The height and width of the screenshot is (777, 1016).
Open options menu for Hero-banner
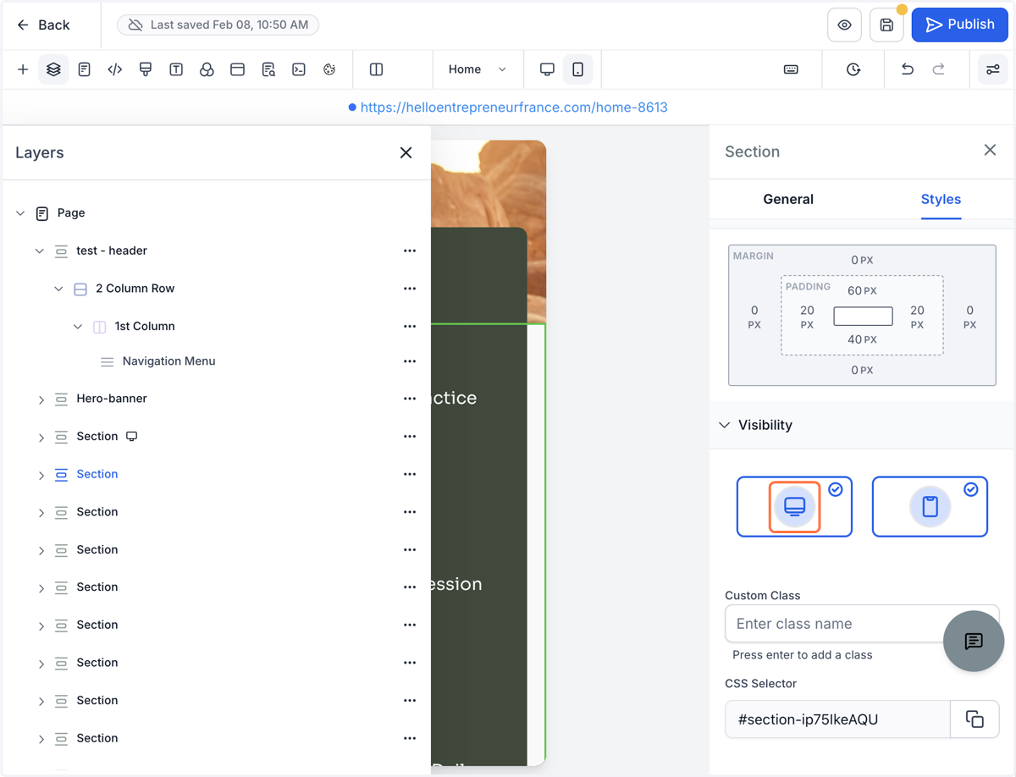pyautogui.click(x=410, y=399)
